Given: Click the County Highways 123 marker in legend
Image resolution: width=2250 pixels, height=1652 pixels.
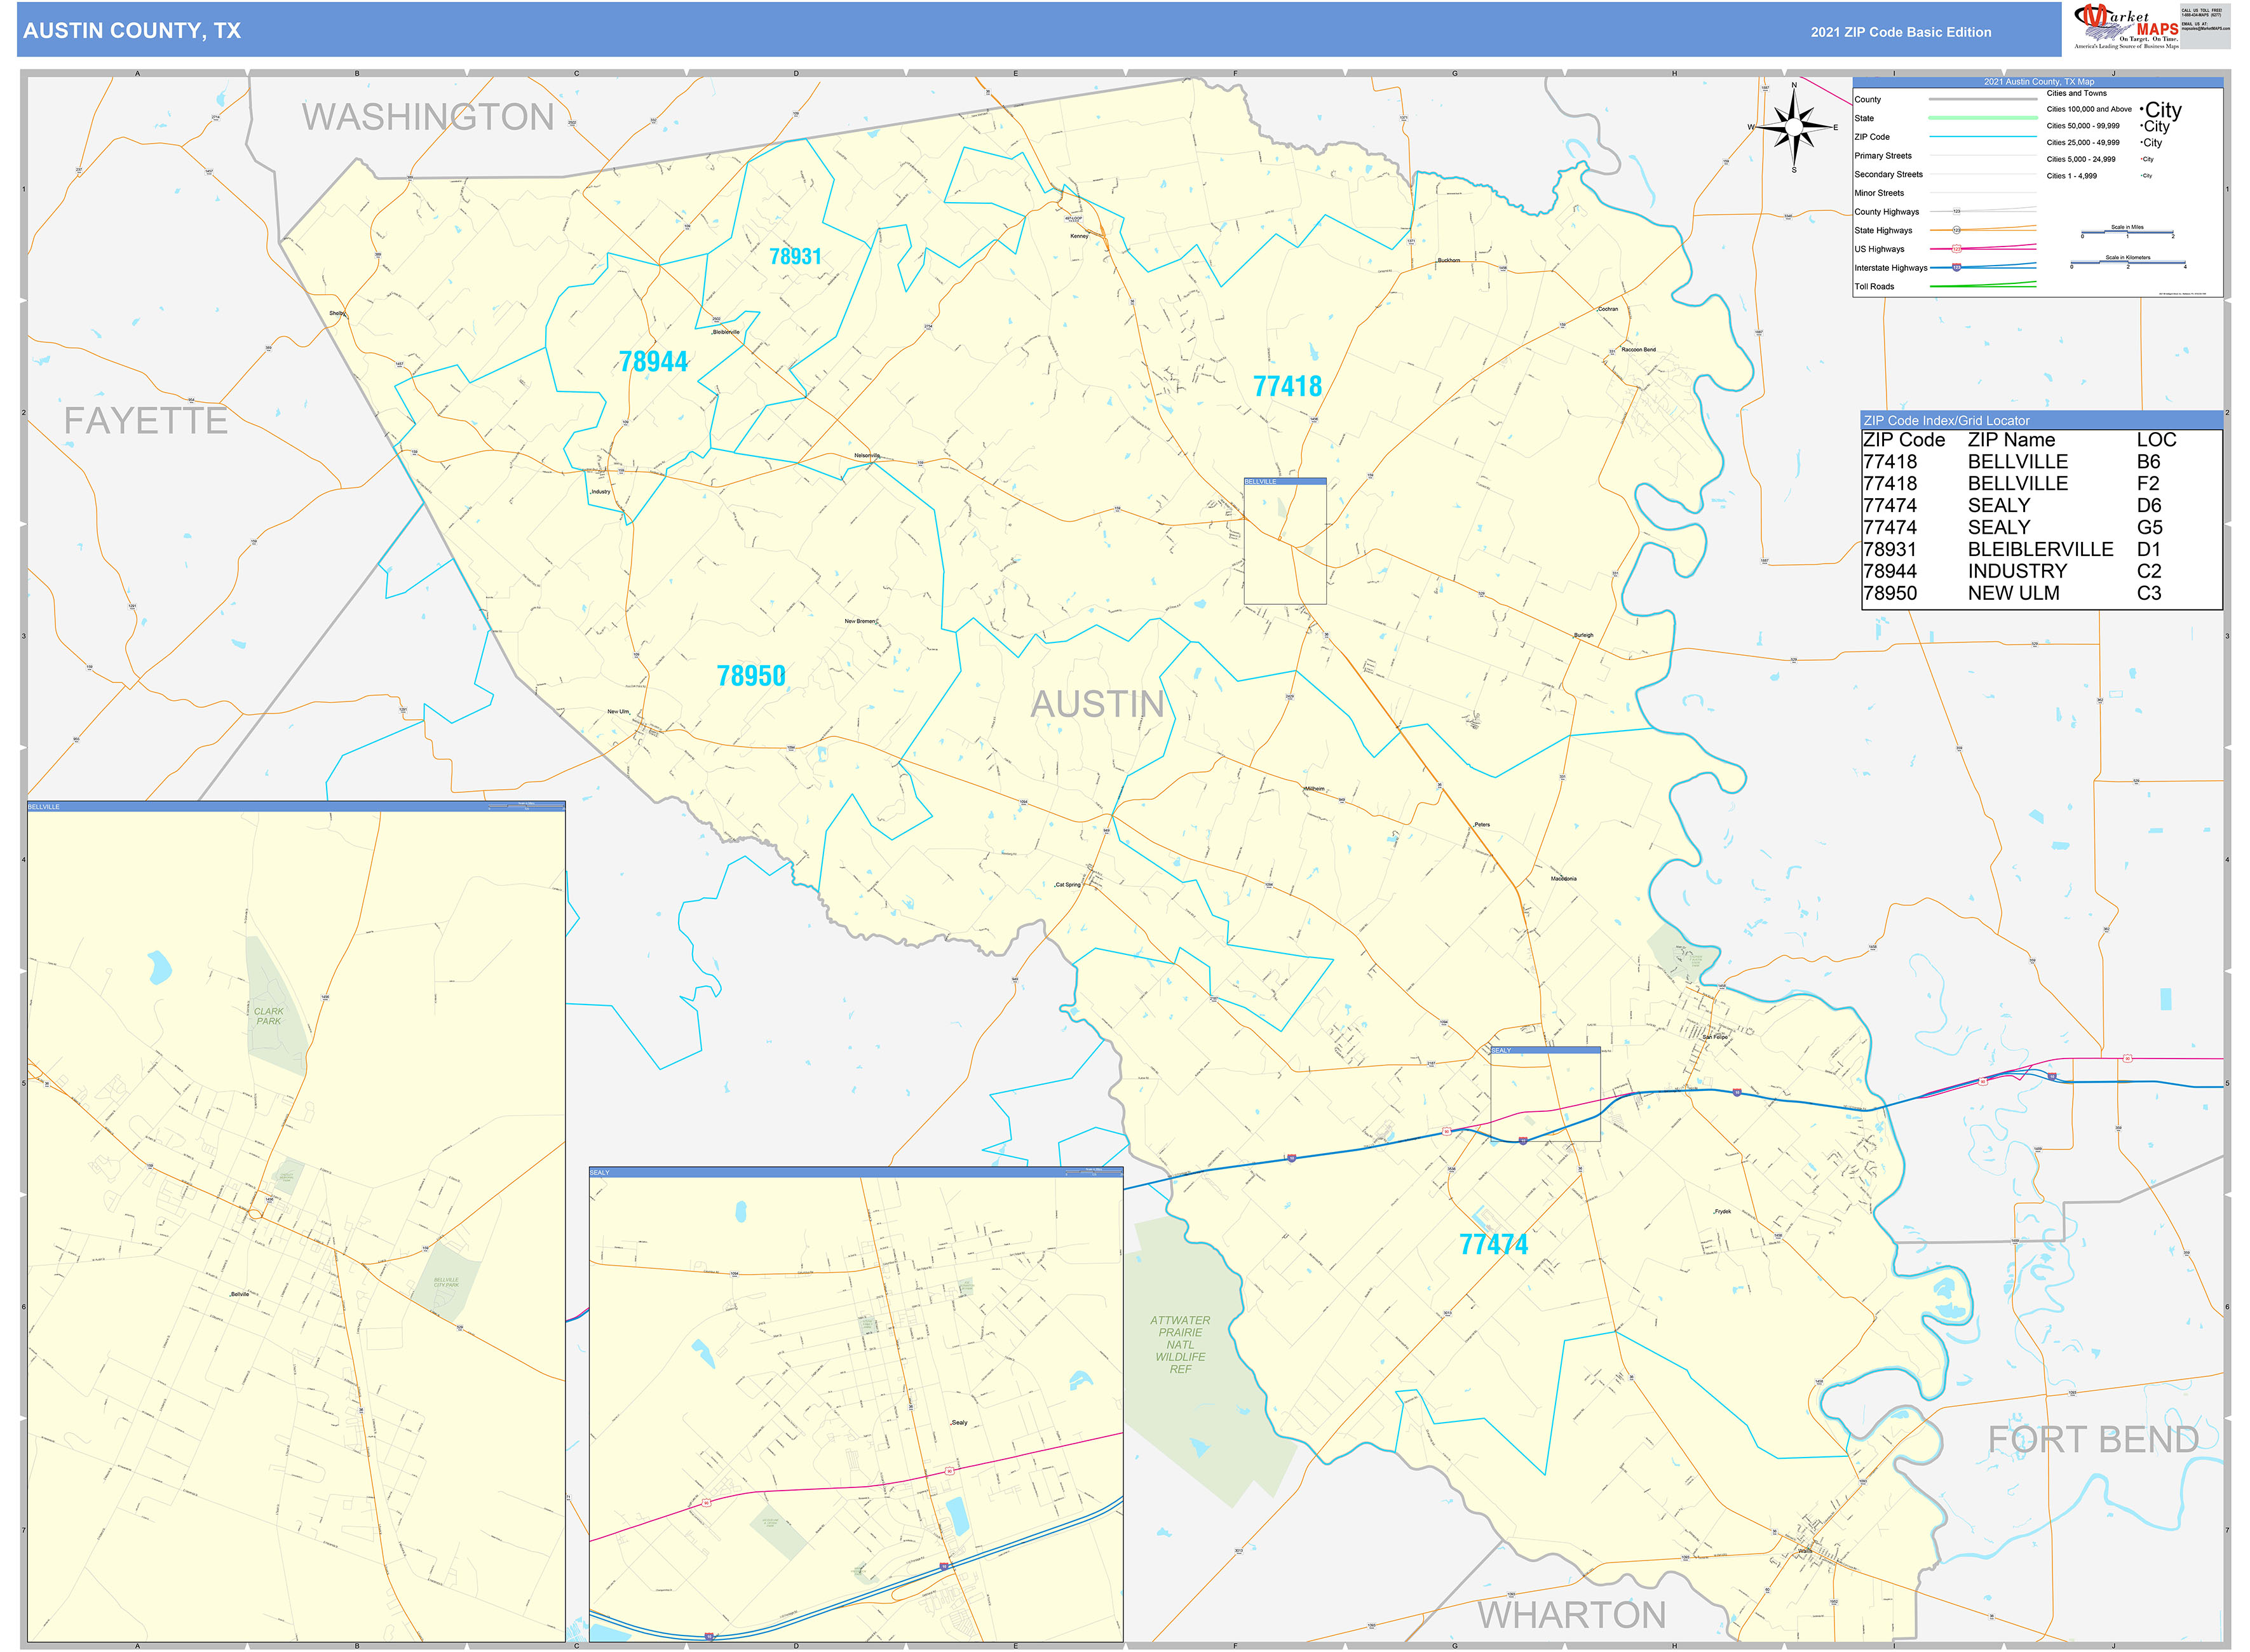Looking at the screenshot, I should (x=1957, y=212).
